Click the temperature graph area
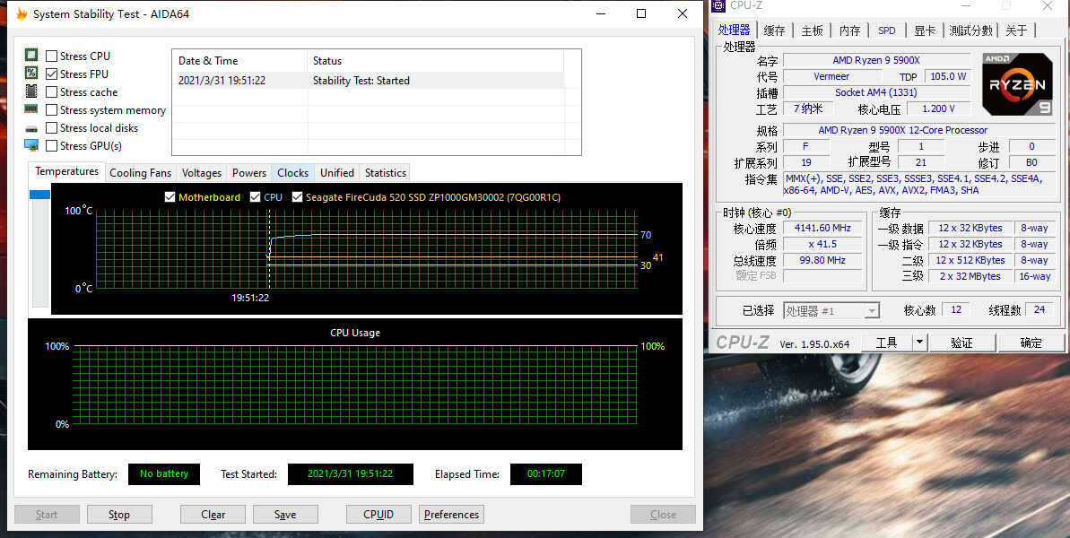 [368, 249]
